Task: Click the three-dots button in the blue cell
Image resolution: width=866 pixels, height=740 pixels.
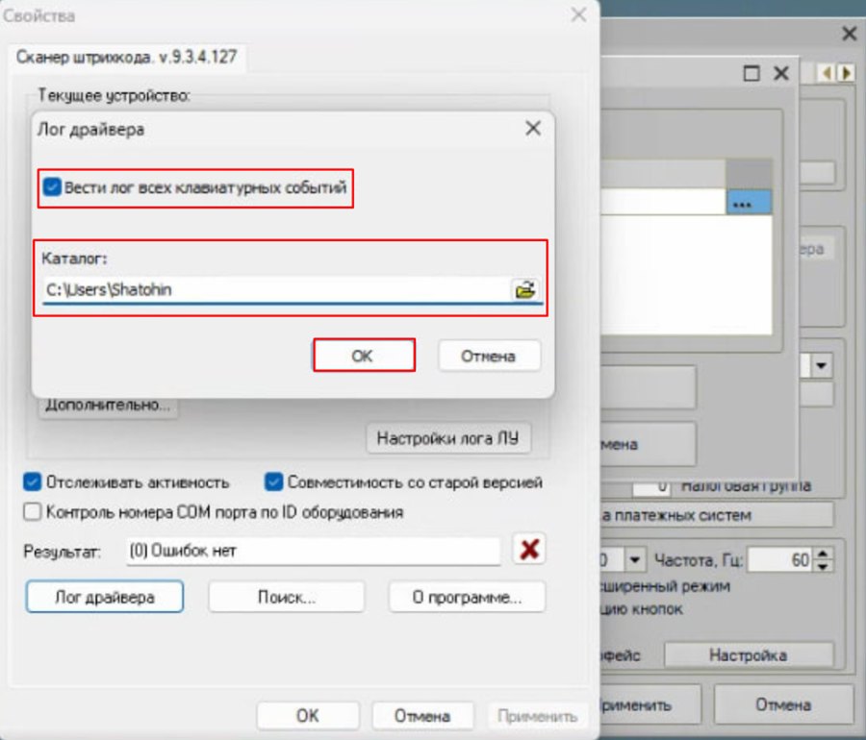Action: click(x=750, y=202)
